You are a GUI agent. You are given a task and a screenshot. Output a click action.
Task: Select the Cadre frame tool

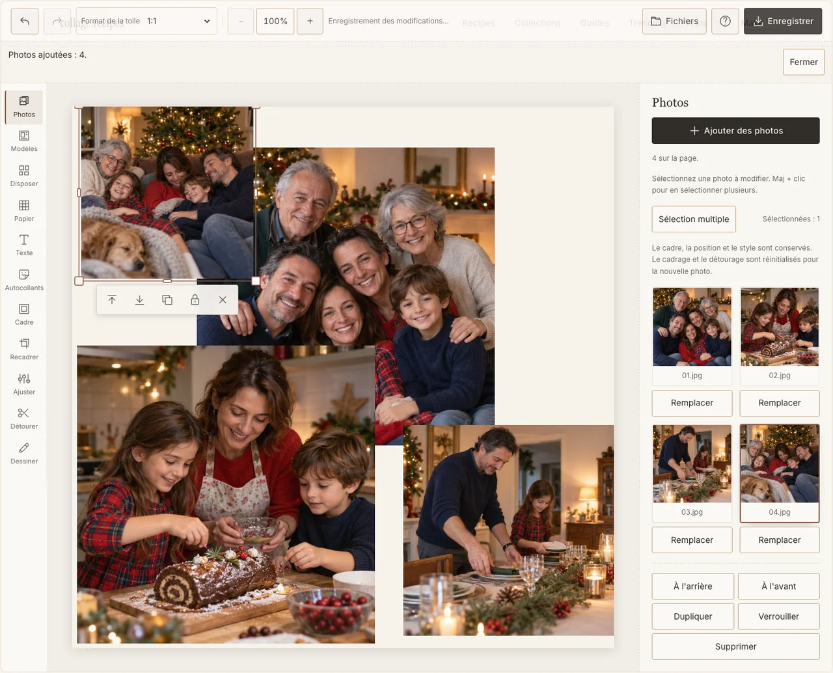(x=24, y=315)
